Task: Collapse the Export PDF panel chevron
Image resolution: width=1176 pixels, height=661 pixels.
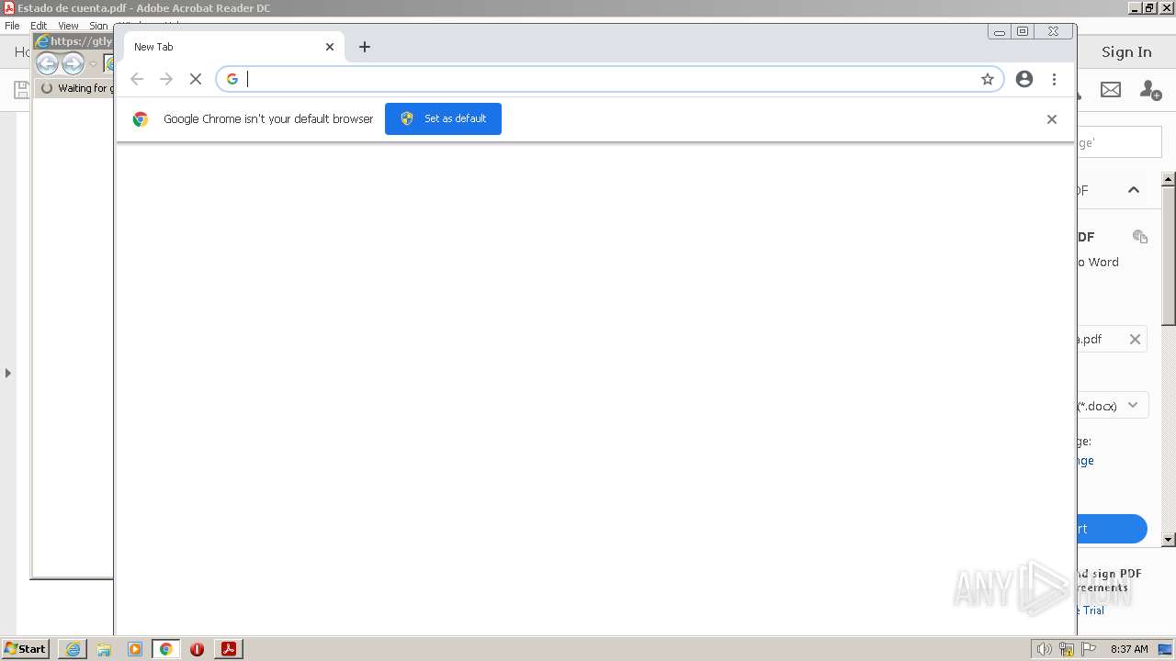Action: (1134, 190)
